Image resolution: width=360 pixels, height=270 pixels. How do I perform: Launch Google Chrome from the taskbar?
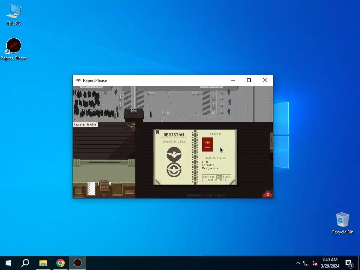click(60, 263)
